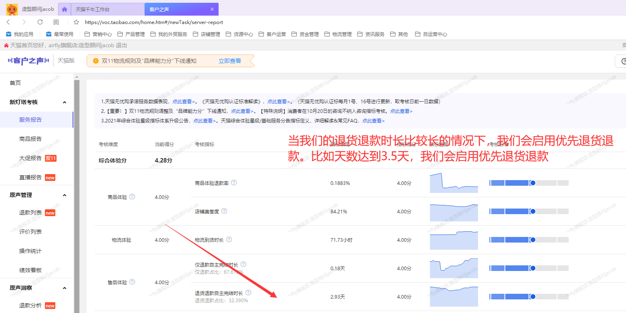Open the 产品管理 bookmark folder
The height and width of the screenshot is (313, 626).
pyautogui.click(x=131, y=34)
